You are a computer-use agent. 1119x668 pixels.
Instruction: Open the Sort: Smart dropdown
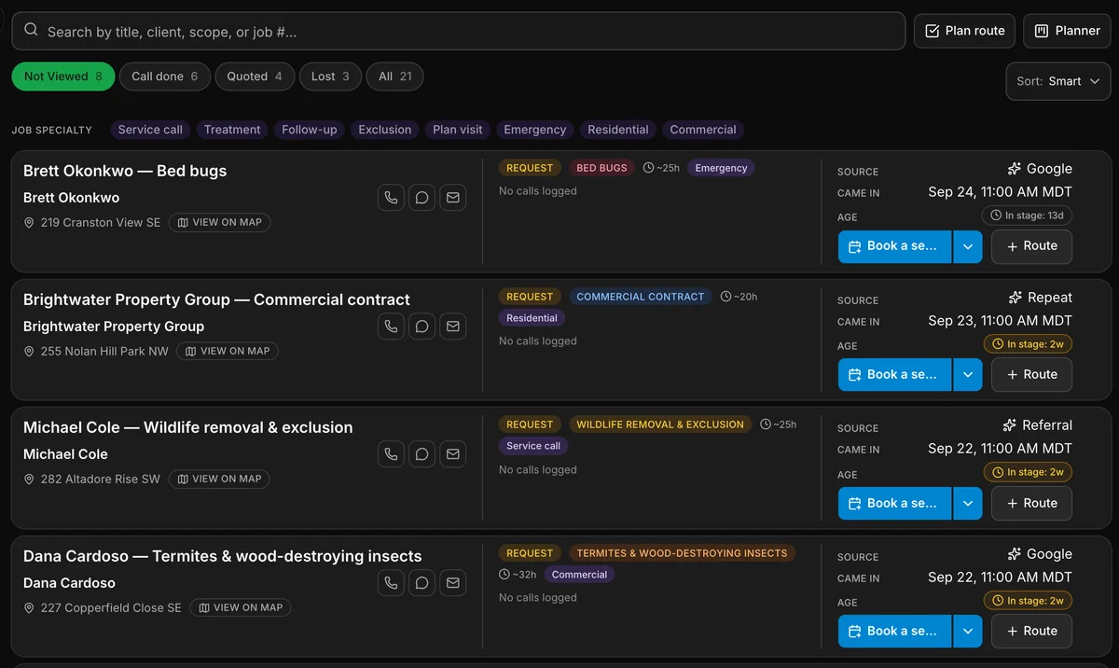1058,81
